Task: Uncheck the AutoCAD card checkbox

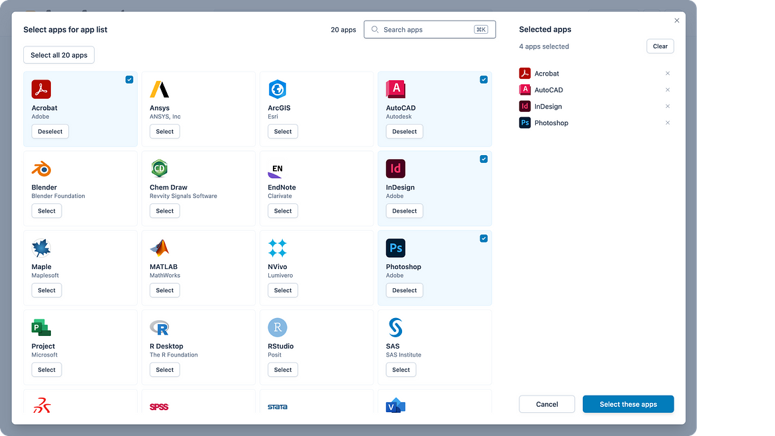Action: coord(484,80)
